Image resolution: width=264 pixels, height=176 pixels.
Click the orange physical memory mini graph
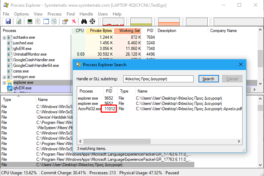click(169, 22)
